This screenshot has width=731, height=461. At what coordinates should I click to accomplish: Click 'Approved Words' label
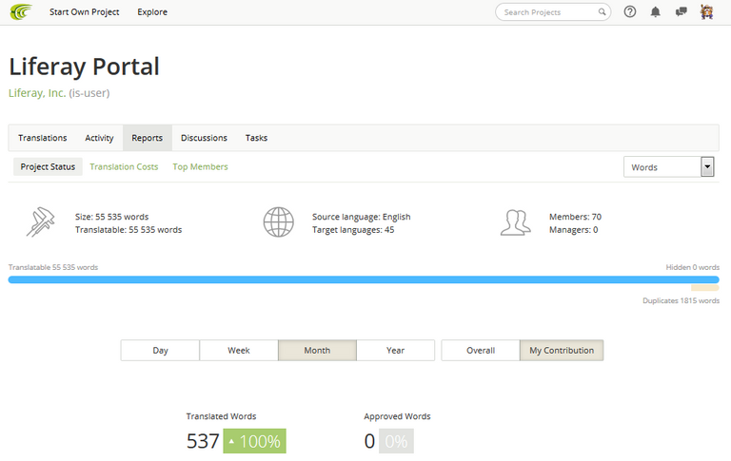point(397,416)
